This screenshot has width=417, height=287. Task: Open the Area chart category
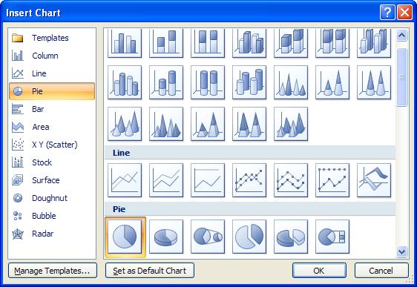tap(52, 127)
